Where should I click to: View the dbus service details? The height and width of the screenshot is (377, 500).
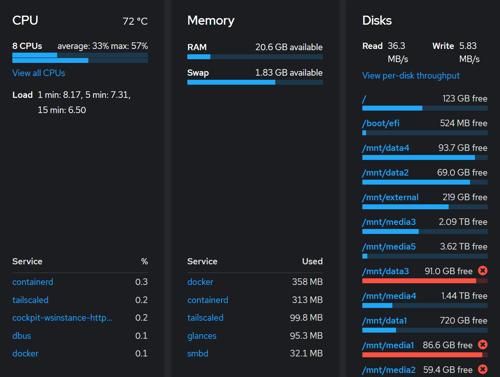point(21,335)
